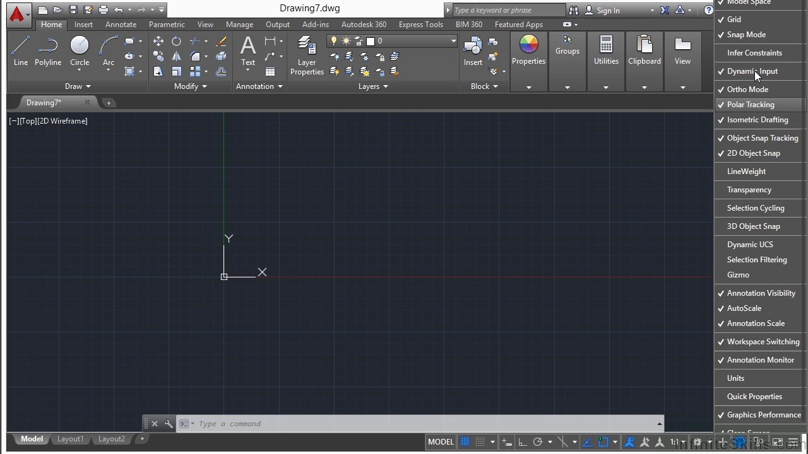
Task: Click the Mirror tool icon
Action: pyautogui.click(x=177, y=57)
